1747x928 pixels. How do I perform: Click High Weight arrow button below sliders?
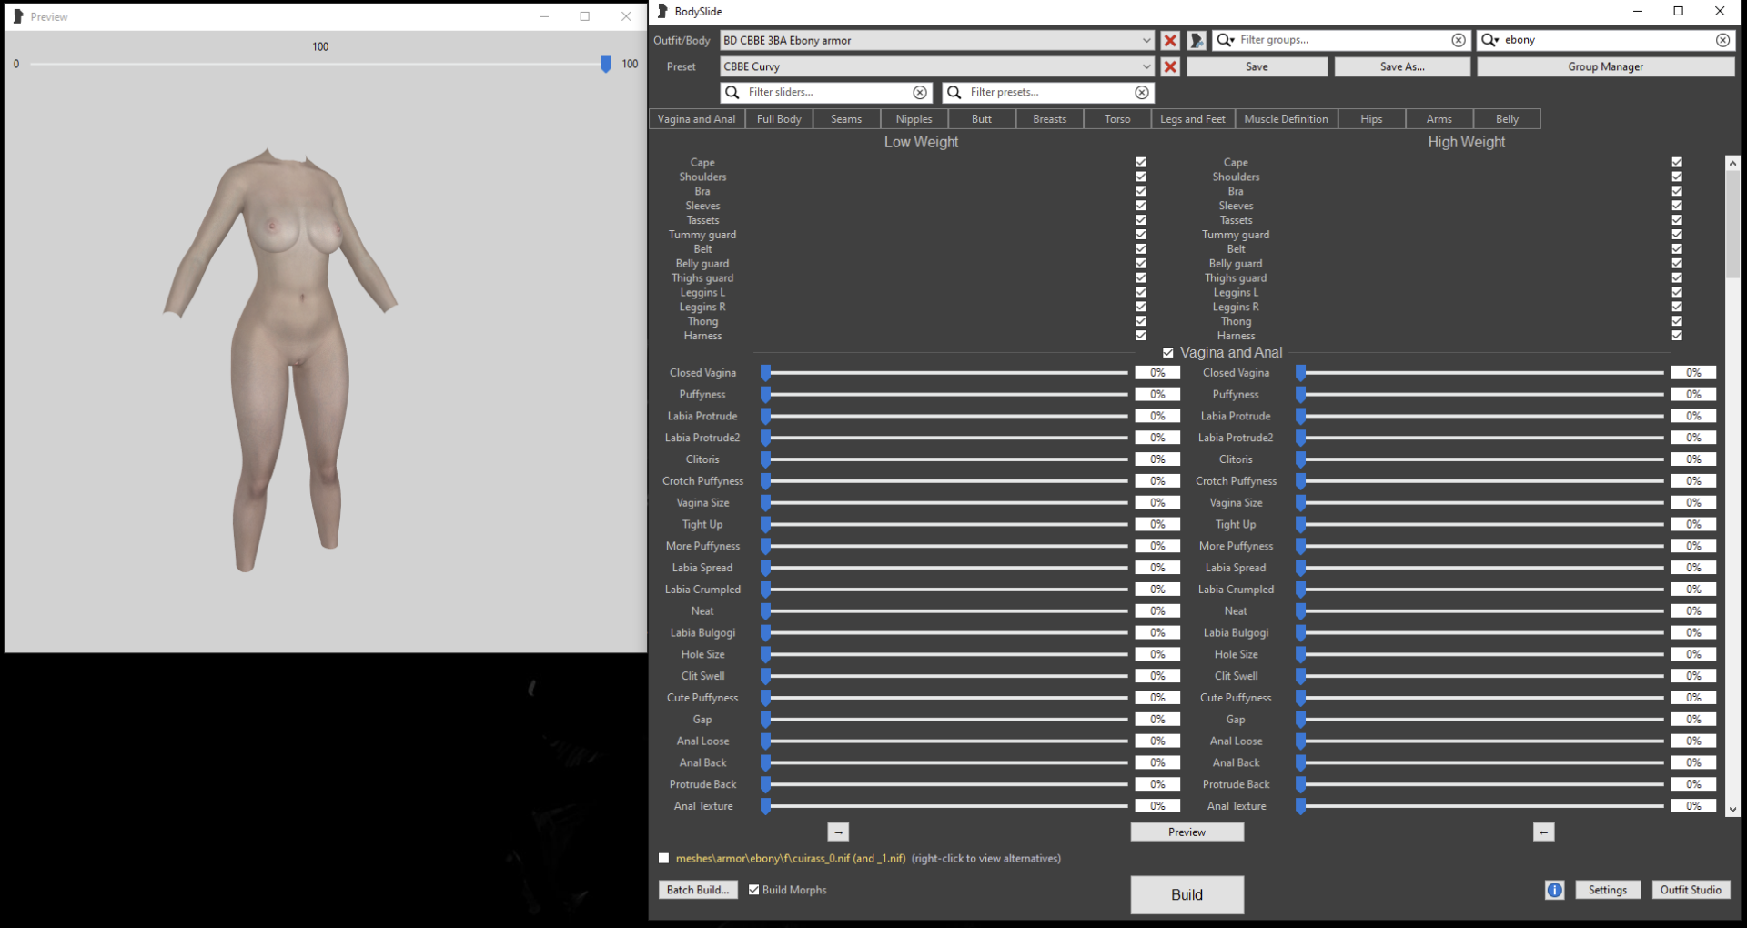click(x=1543, y=832)
